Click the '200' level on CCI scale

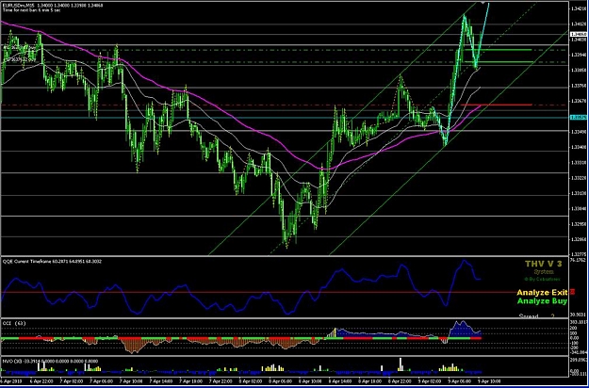point(574,328)
